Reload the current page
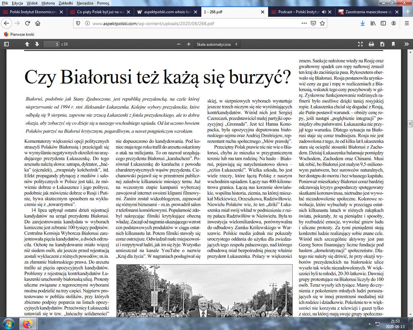 28,23
